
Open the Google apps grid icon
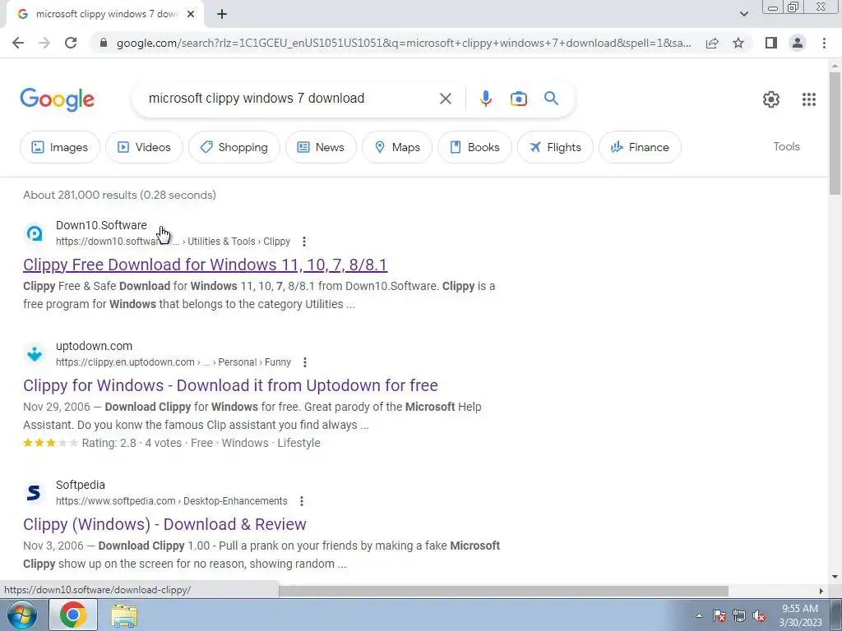tap(809, 99)
